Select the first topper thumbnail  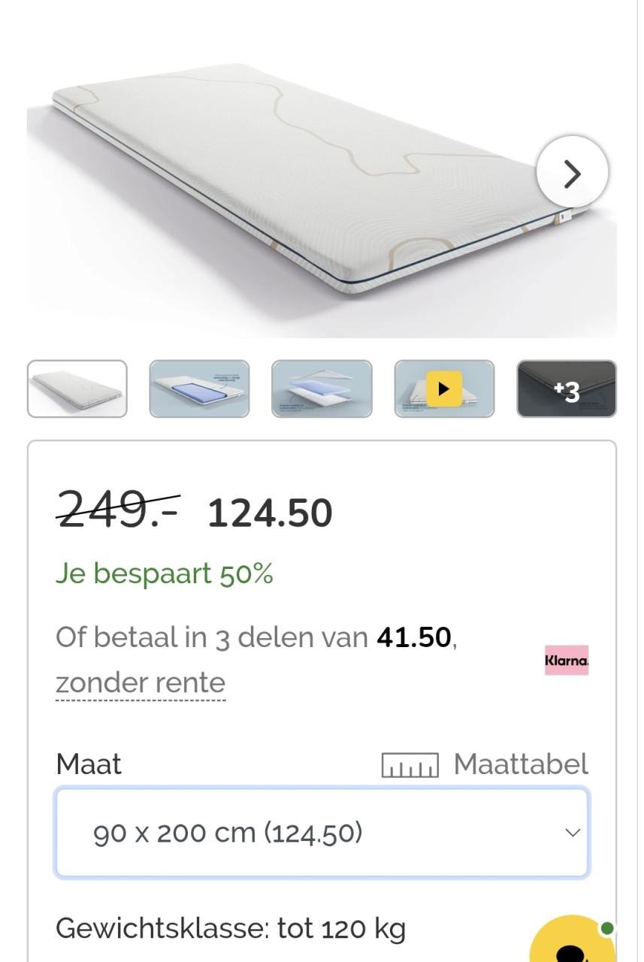pyautogui.click(x=77, y=389)
